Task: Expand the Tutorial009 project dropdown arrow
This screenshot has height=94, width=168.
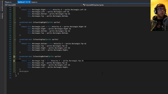Action: [81, 5]
